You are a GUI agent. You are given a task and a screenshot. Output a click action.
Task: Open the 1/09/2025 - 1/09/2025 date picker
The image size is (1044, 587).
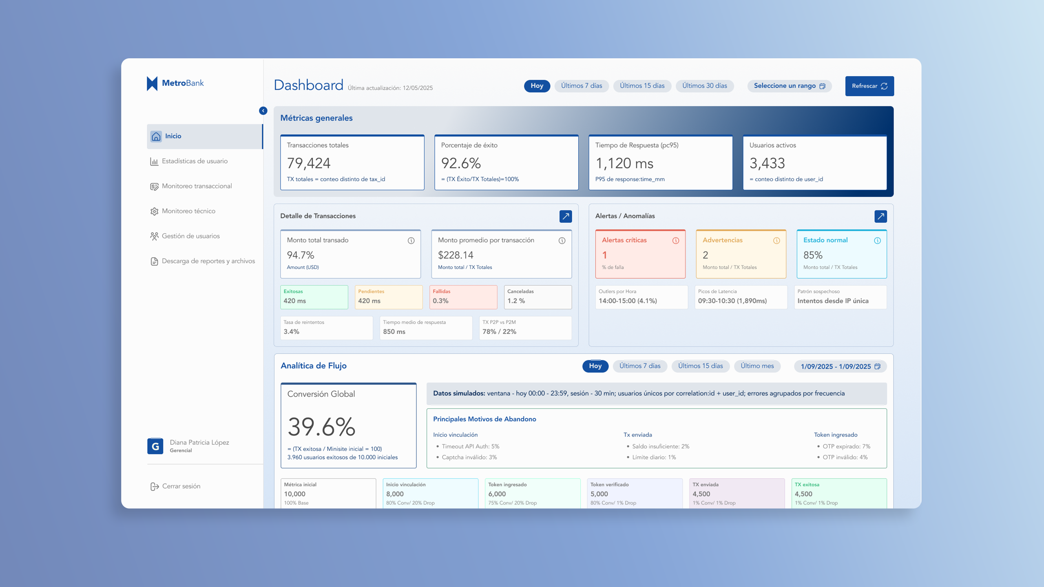pos(840,366)
